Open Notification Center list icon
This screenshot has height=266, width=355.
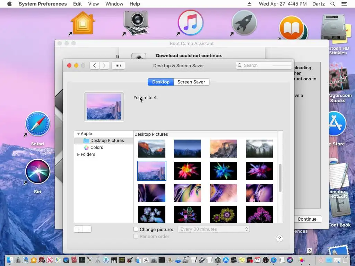[344, 4]
